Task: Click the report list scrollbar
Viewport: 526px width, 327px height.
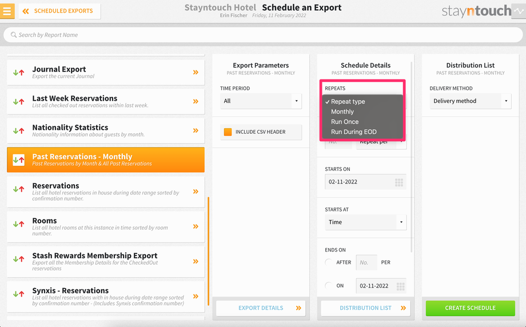Action: coord(208,251)
